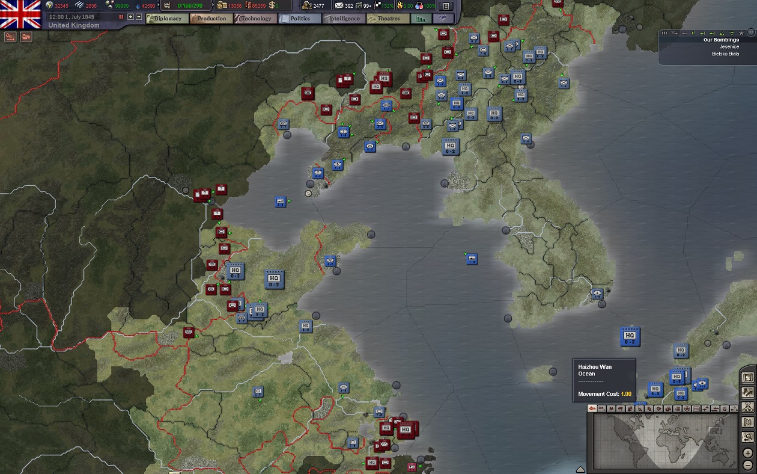The image size is (757, 474).
Task: Open the wars overview crossed-swords icon
Action: click(748, 408)
